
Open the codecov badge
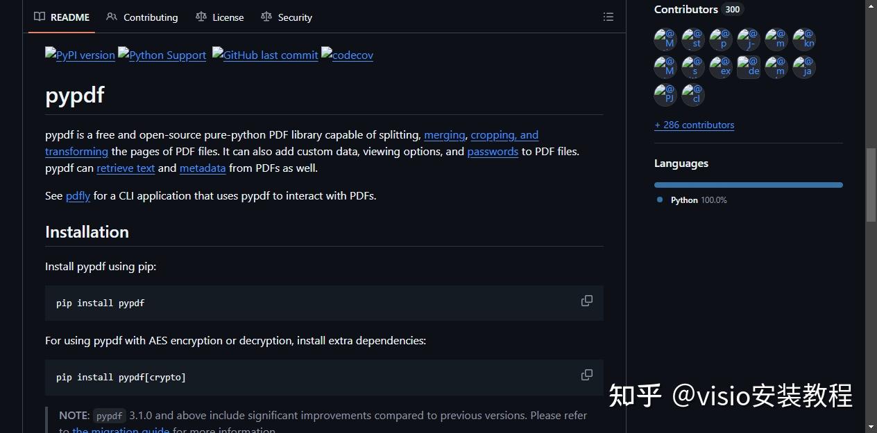coord(347,55)
